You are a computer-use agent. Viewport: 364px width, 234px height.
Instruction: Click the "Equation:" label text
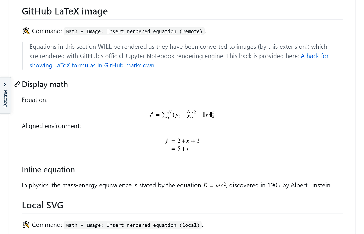[35, 100]
